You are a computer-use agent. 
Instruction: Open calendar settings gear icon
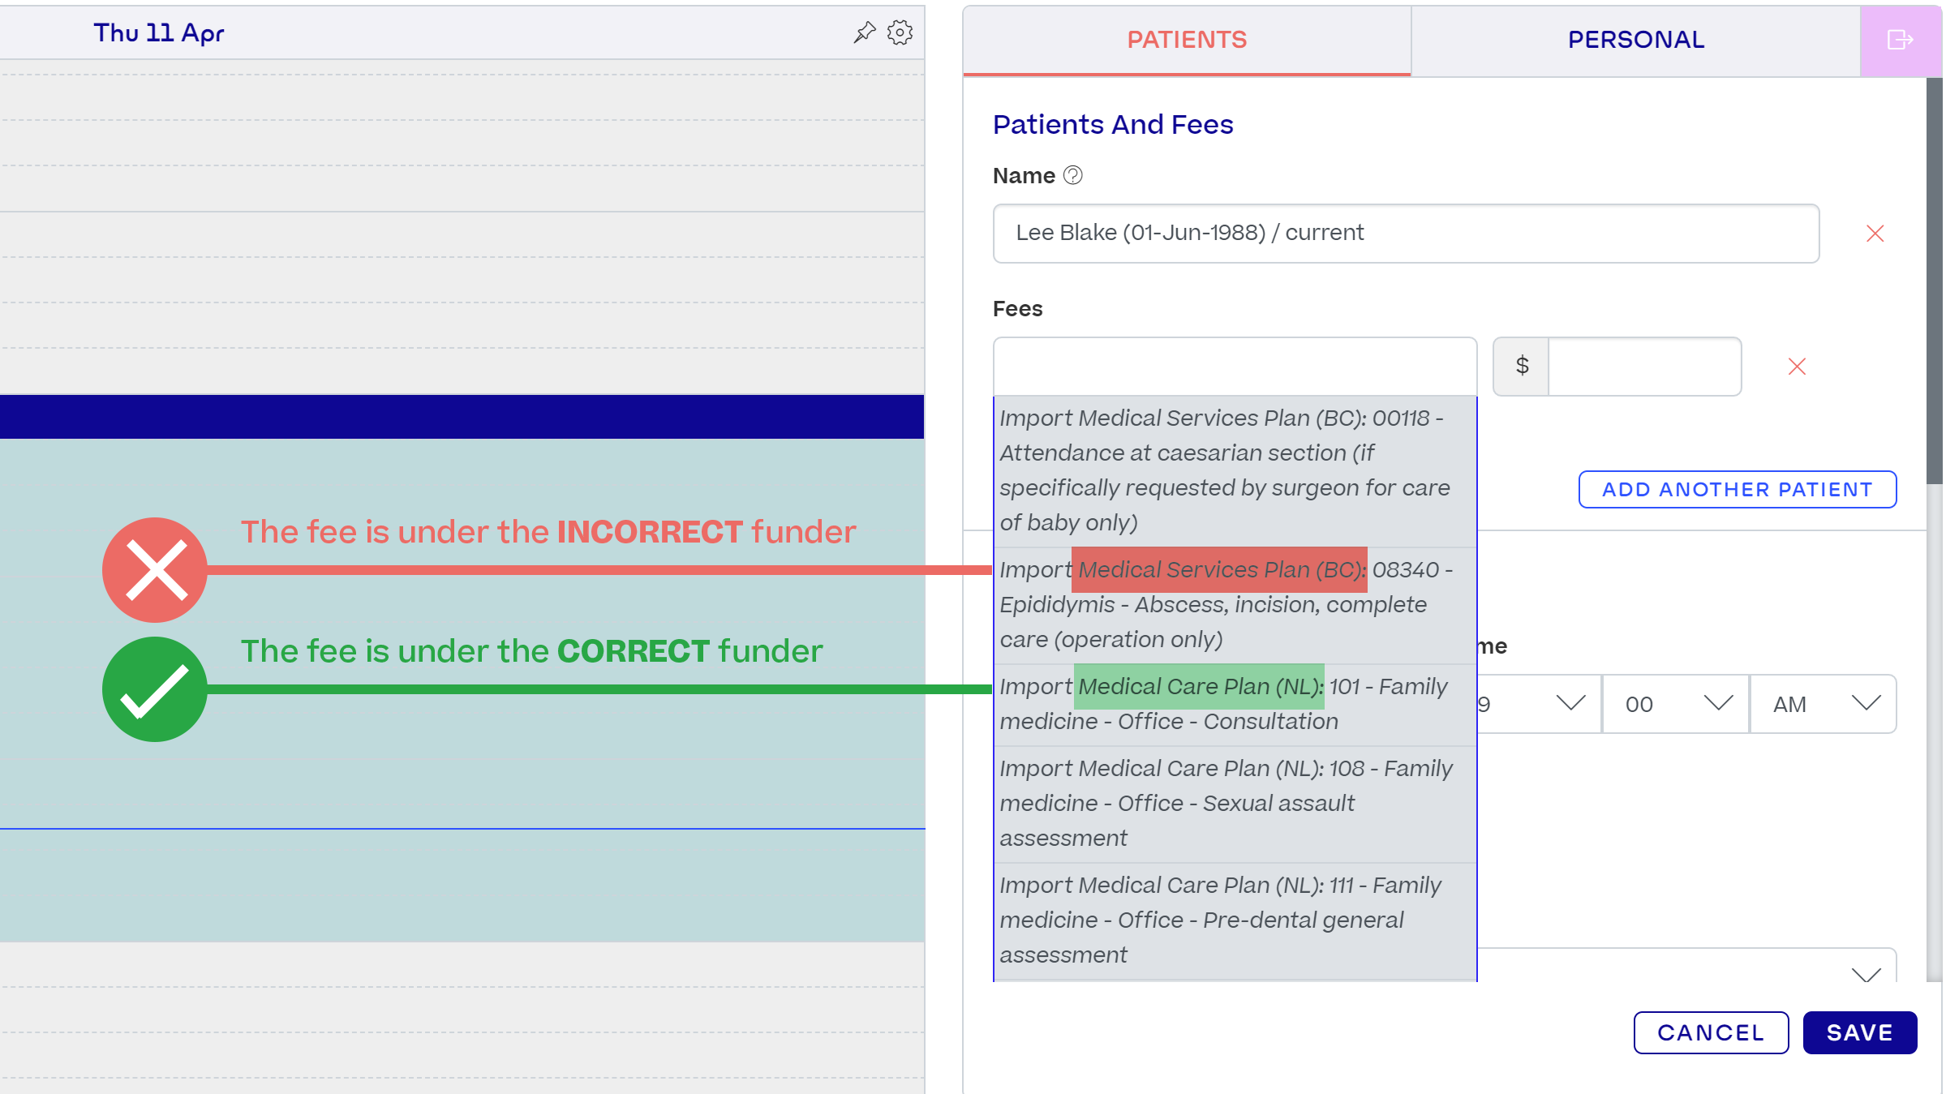900,32
